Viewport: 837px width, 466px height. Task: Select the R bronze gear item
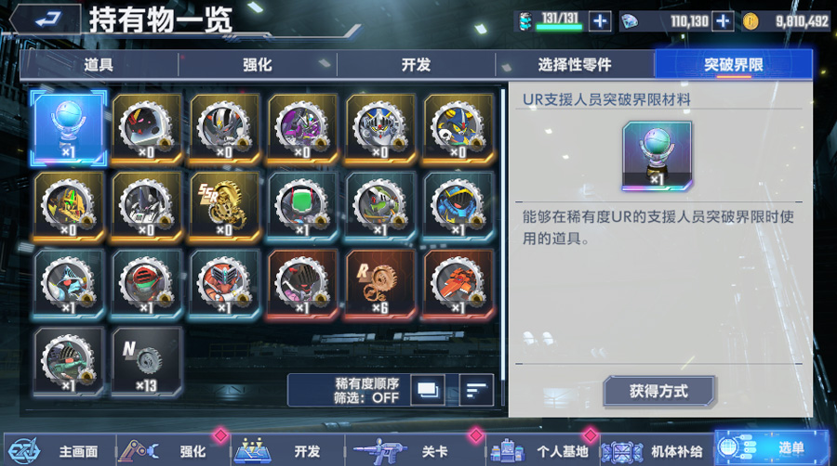[x=380, y=284]
